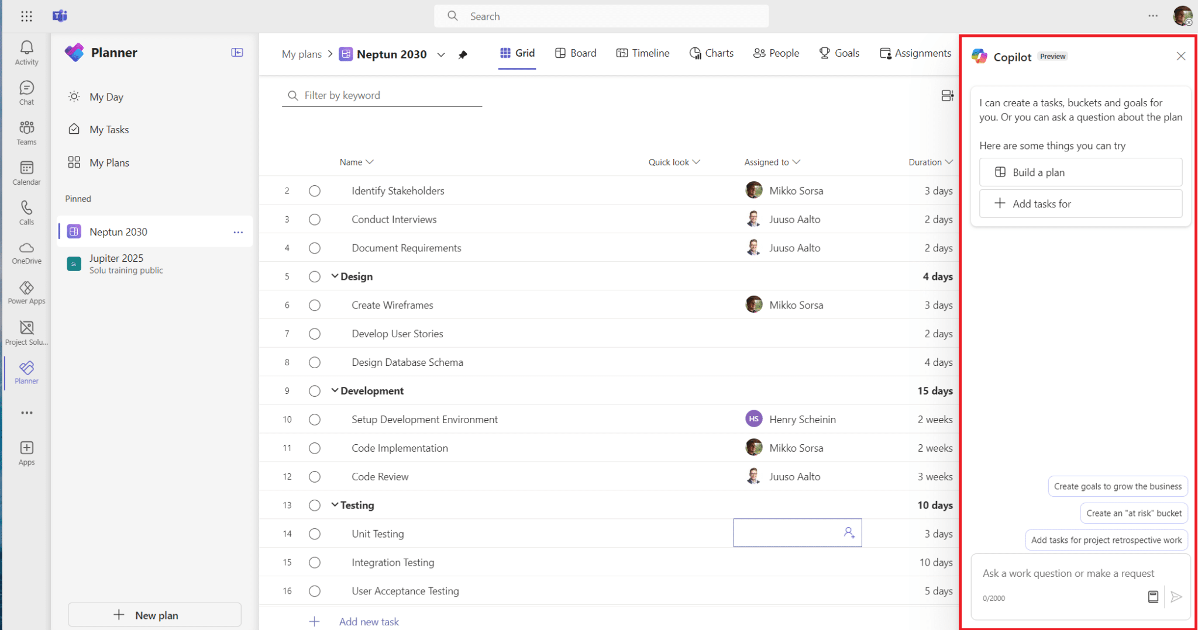The width and height of the screenshot is (1198, 630).
Task: Open the Assigned to column dropdown
Action: [x=796, y=162]
